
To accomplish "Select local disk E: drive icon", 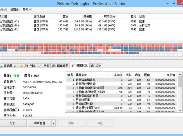I will (x=1, y=30).
